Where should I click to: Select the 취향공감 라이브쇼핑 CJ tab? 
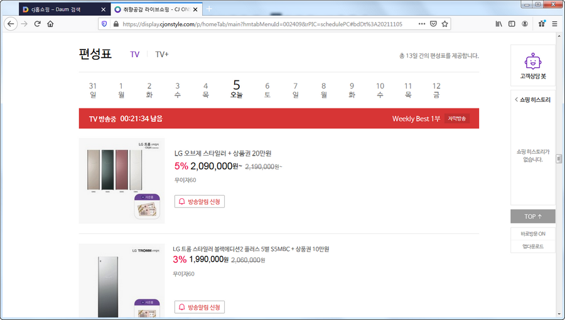coord(156,9)
